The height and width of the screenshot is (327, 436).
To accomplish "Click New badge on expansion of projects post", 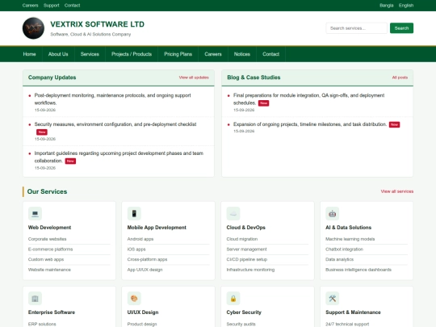I will [x=394, y=124].
